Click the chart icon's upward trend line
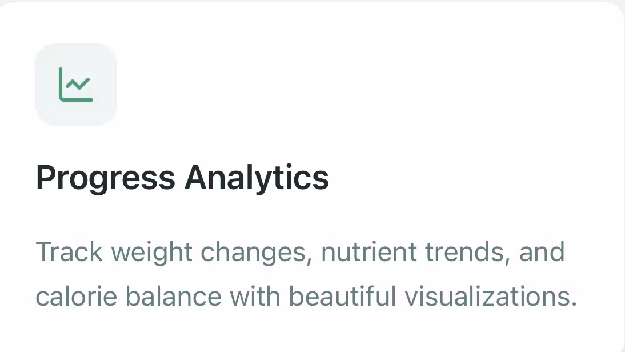 tap(78, 84)
